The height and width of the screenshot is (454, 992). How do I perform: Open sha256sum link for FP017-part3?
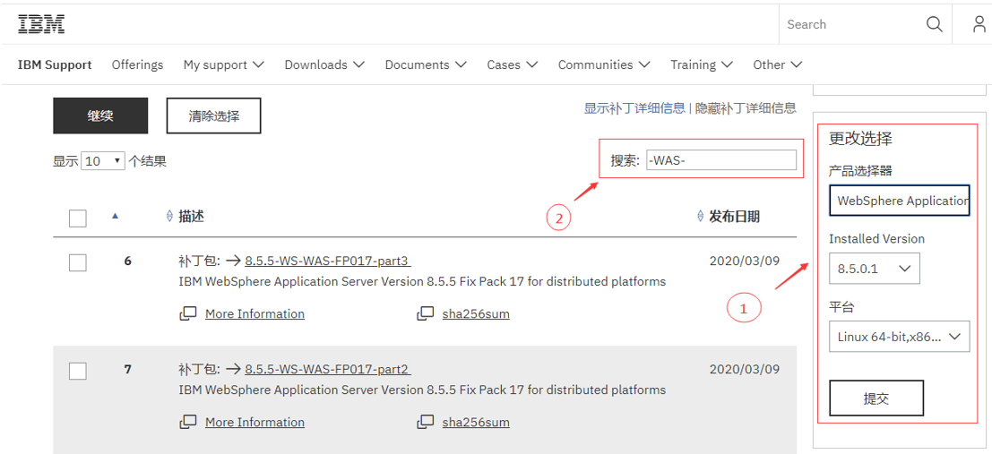476,313
